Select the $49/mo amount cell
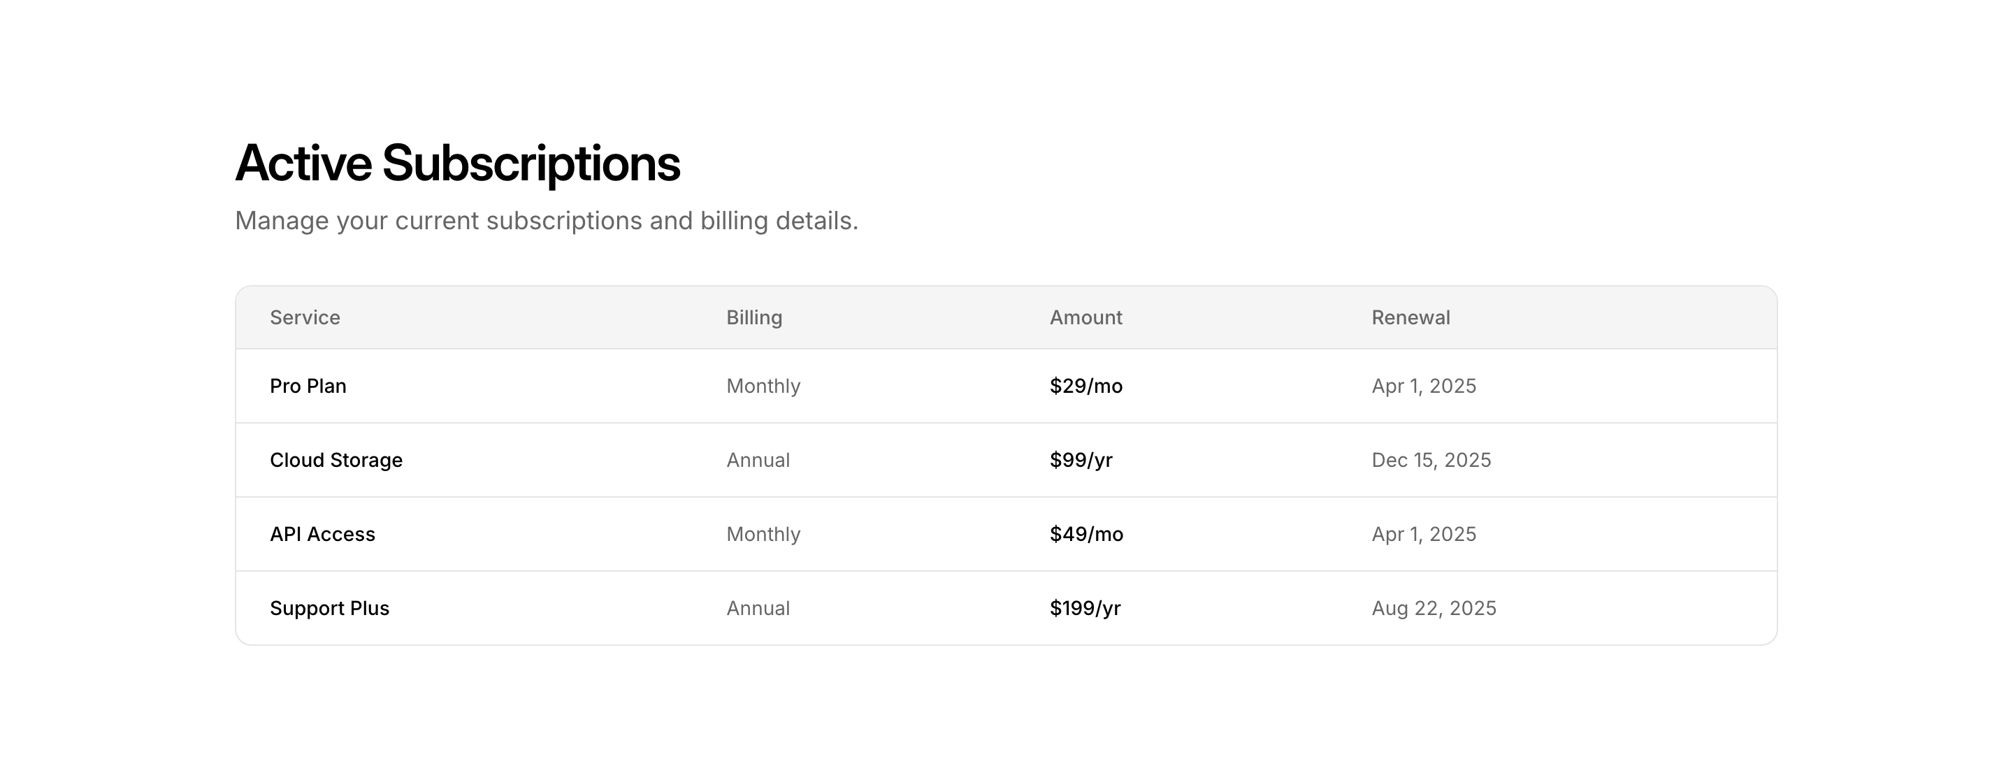Image resolution: width=2013 pixels, height=780 pixels. [1086, 535]
